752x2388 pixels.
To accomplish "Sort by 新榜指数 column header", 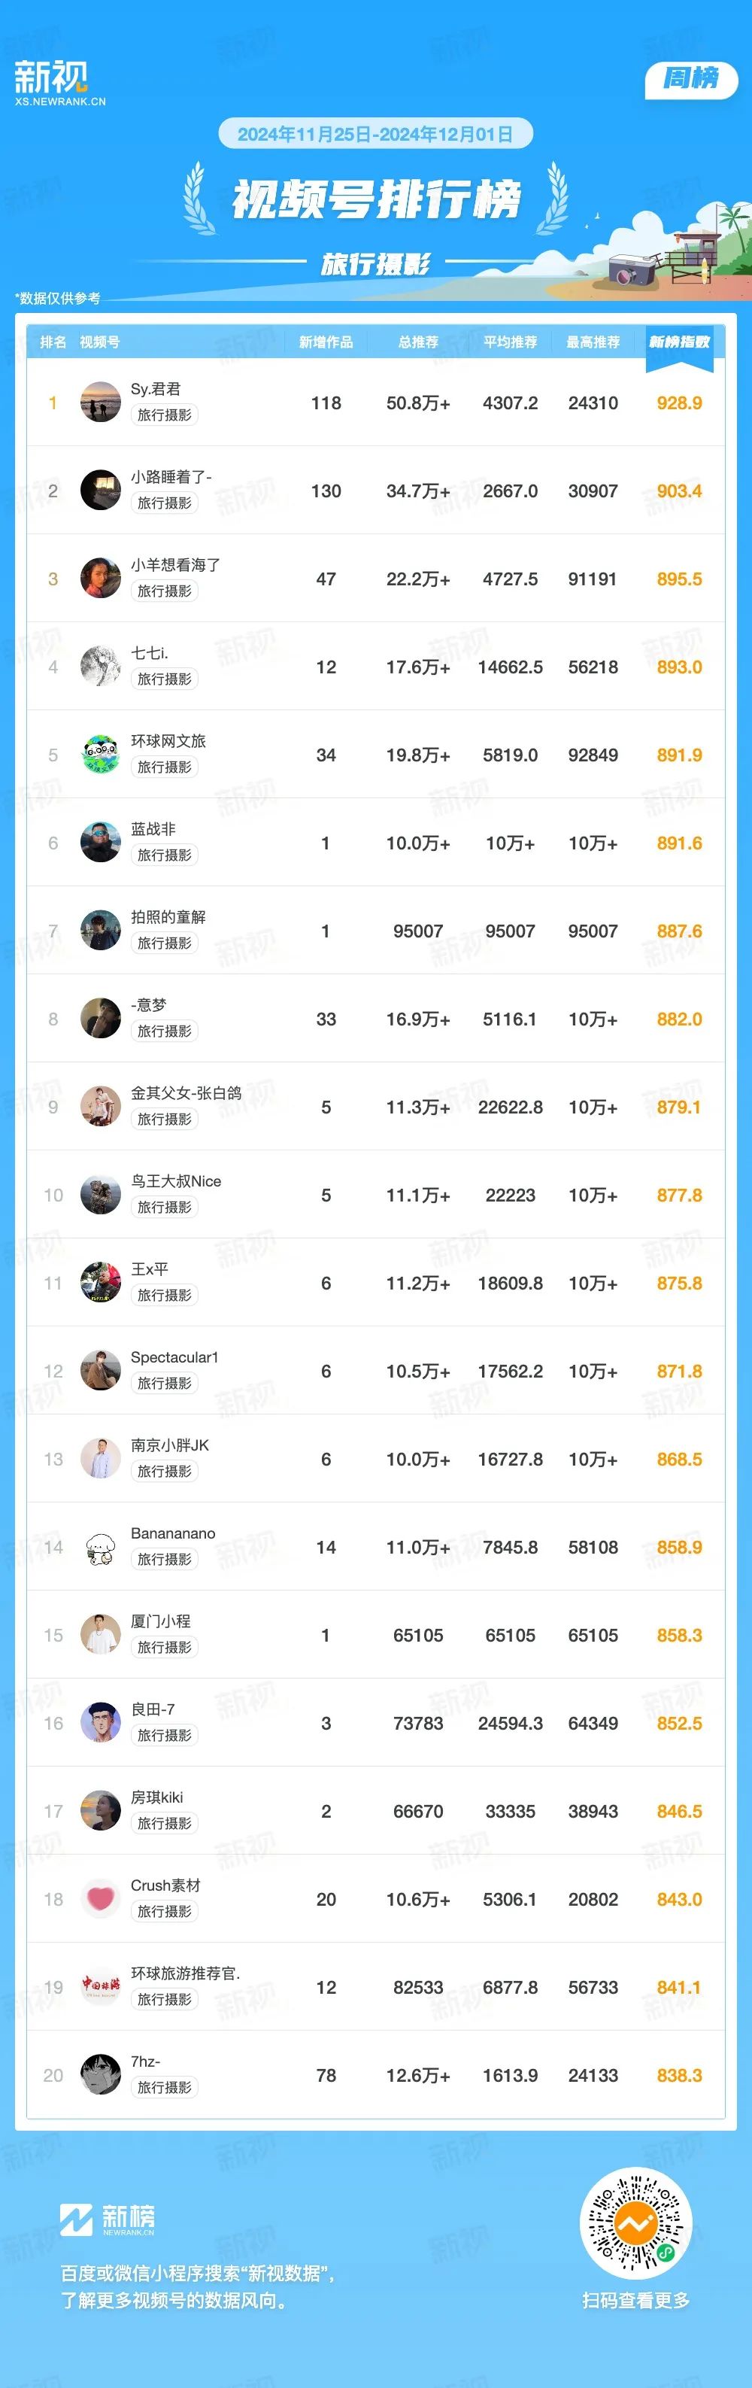I will click(x=680, y=342).
